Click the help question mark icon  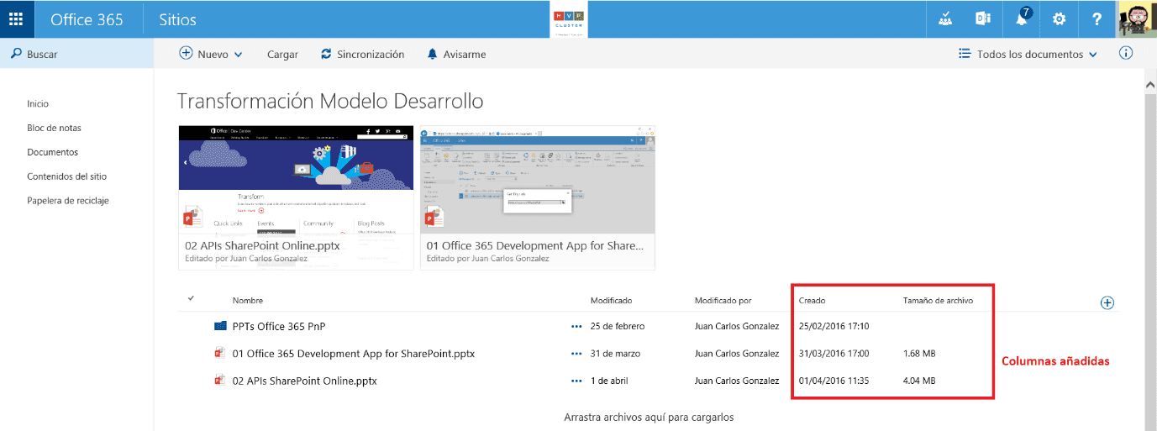click(x=1096, y=18)
